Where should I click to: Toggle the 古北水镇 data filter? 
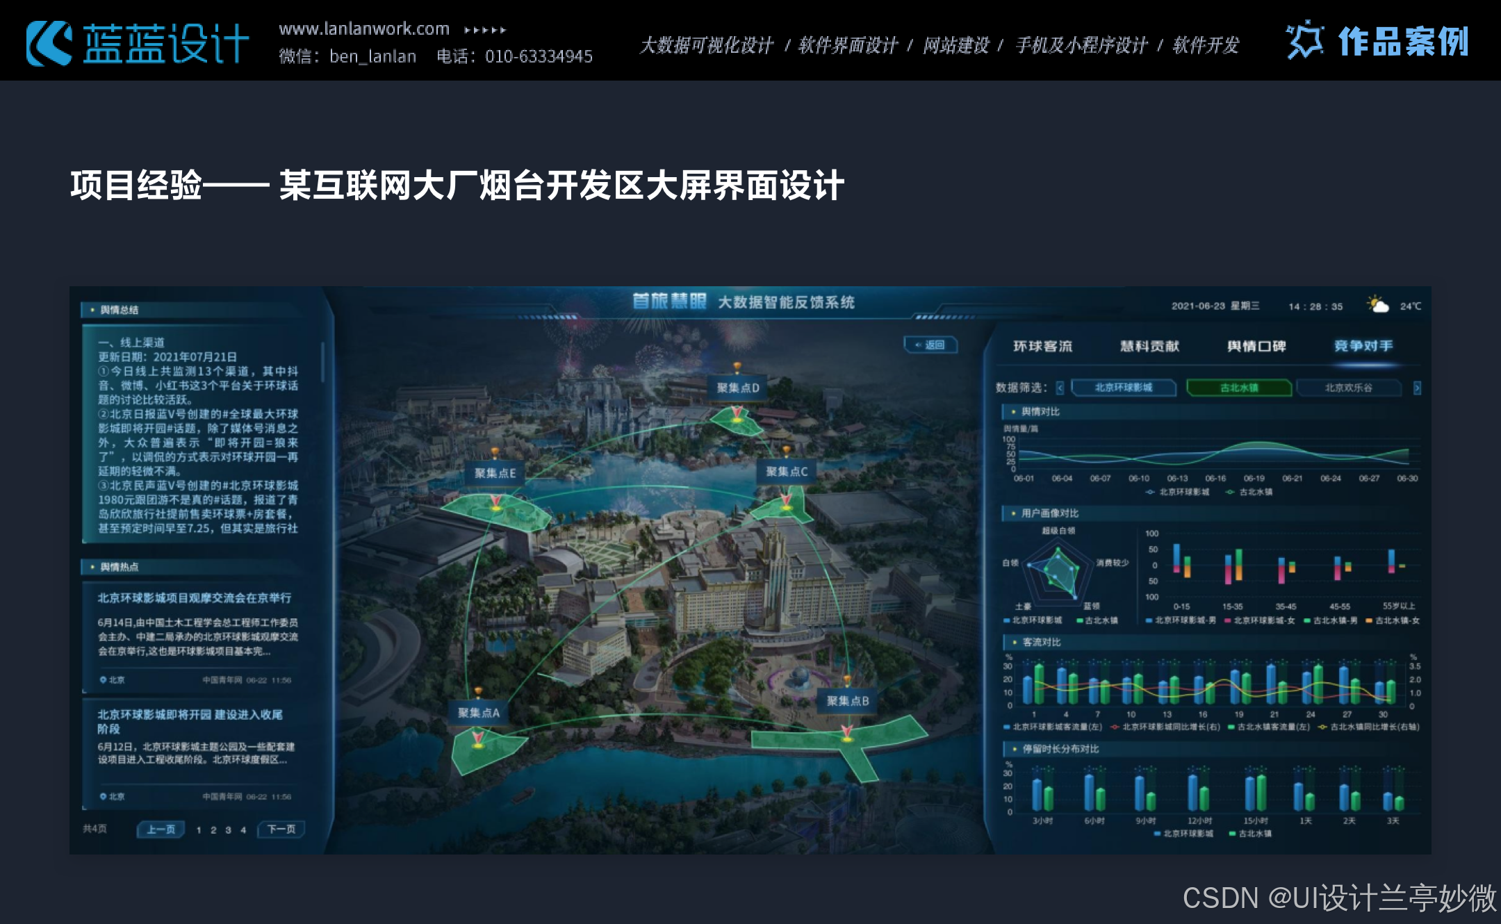point(1239,388)
